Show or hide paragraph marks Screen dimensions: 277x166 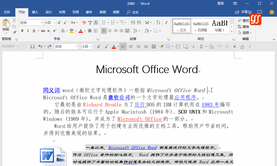[166, 23]
